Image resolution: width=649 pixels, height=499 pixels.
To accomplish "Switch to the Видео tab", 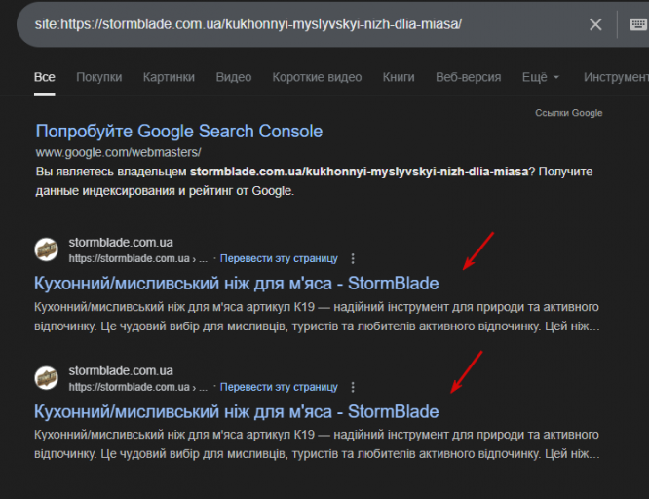I will coord(234,77).
